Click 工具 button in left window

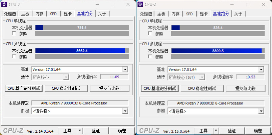click(x=68, y=131)
